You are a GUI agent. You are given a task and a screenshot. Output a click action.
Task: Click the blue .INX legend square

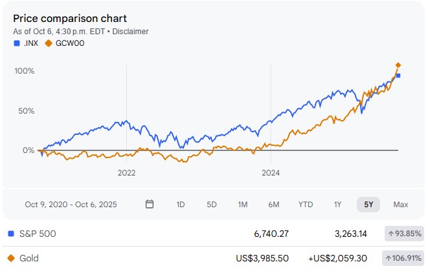point(16,43)
